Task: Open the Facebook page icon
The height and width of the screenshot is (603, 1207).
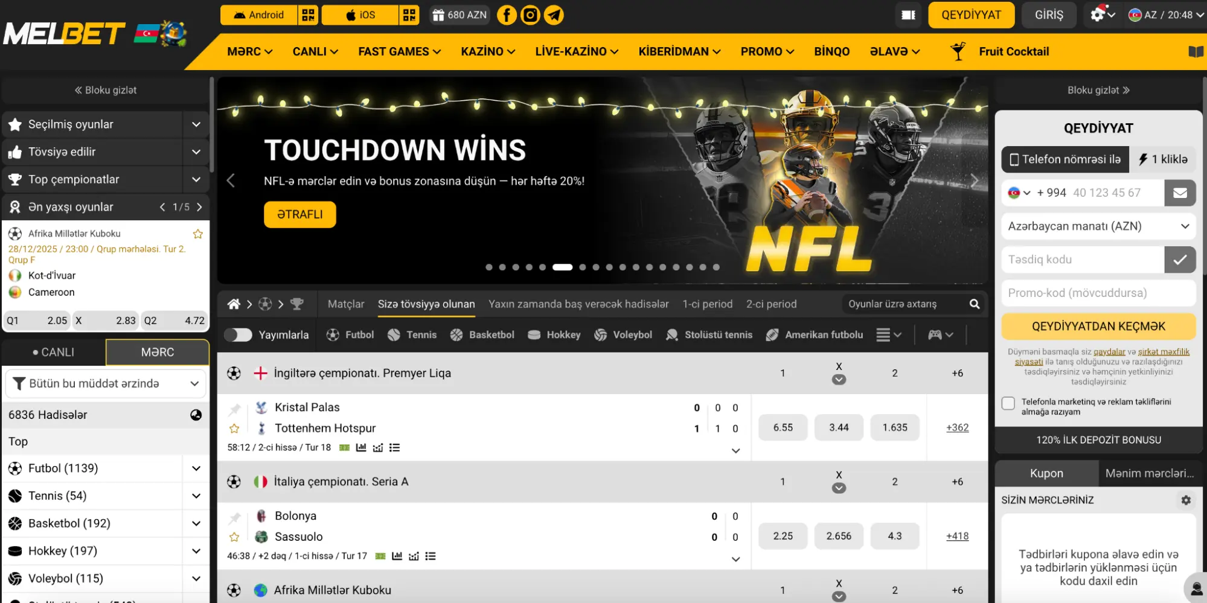Action: click(x=507, y=15)
